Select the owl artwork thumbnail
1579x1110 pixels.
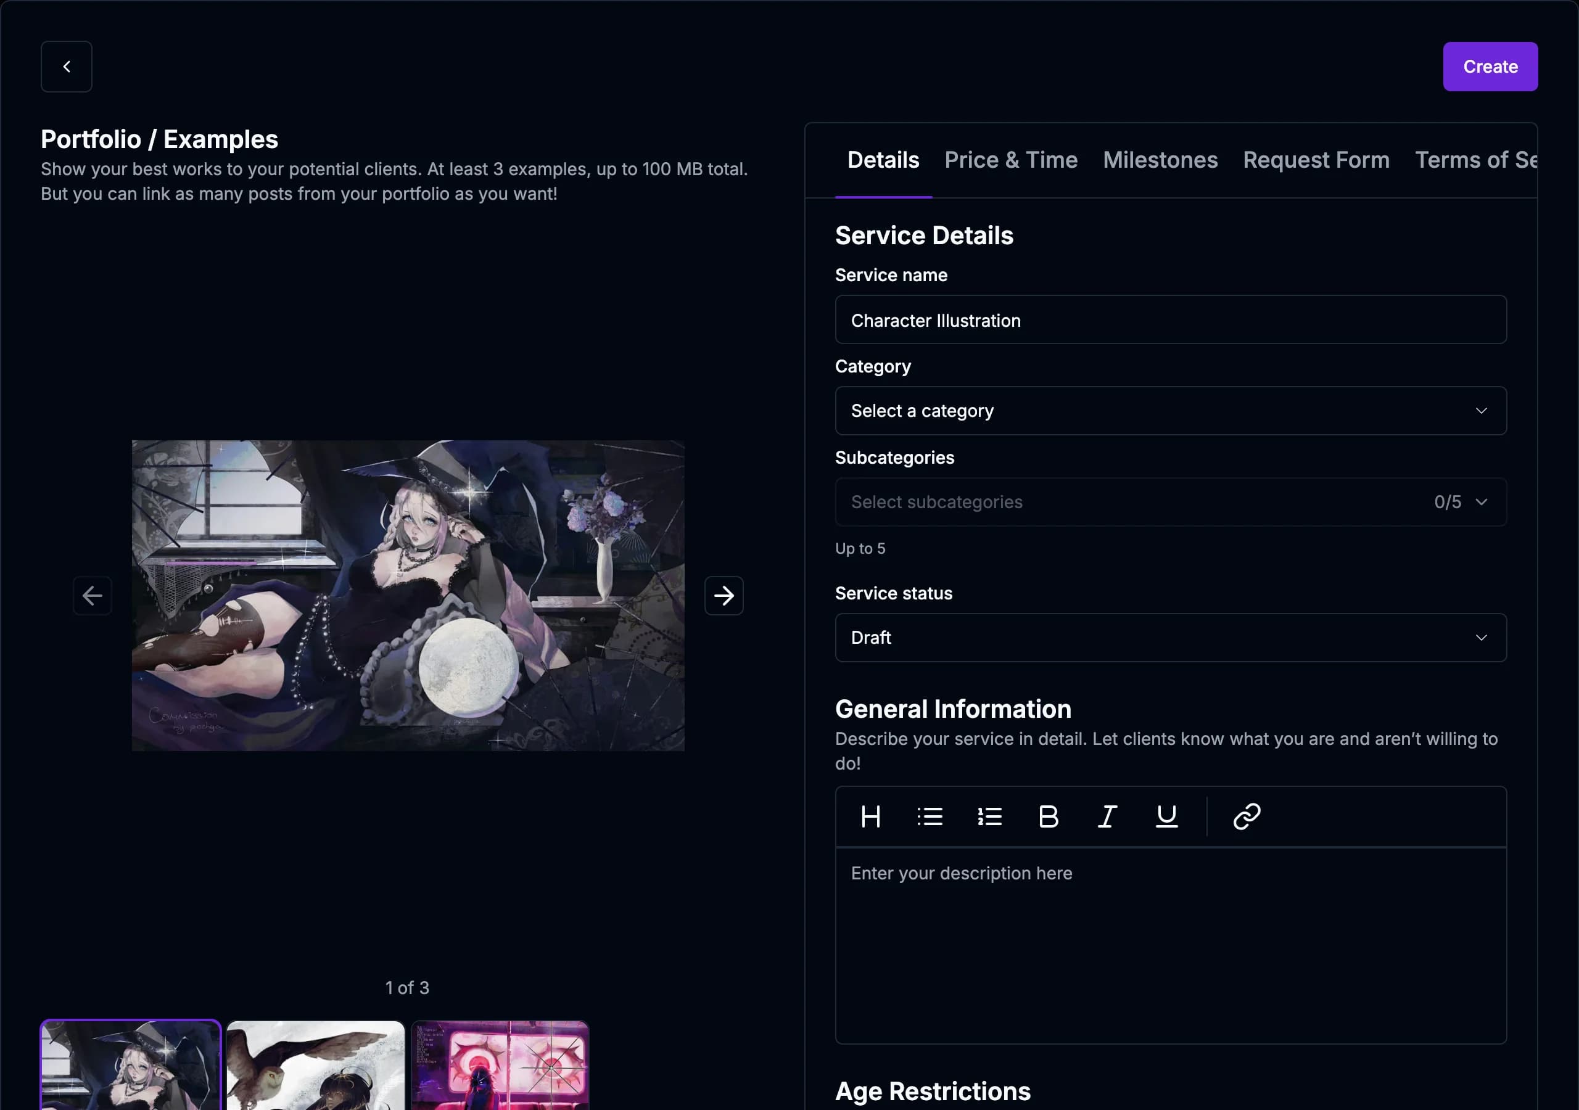coord(316,1064)
